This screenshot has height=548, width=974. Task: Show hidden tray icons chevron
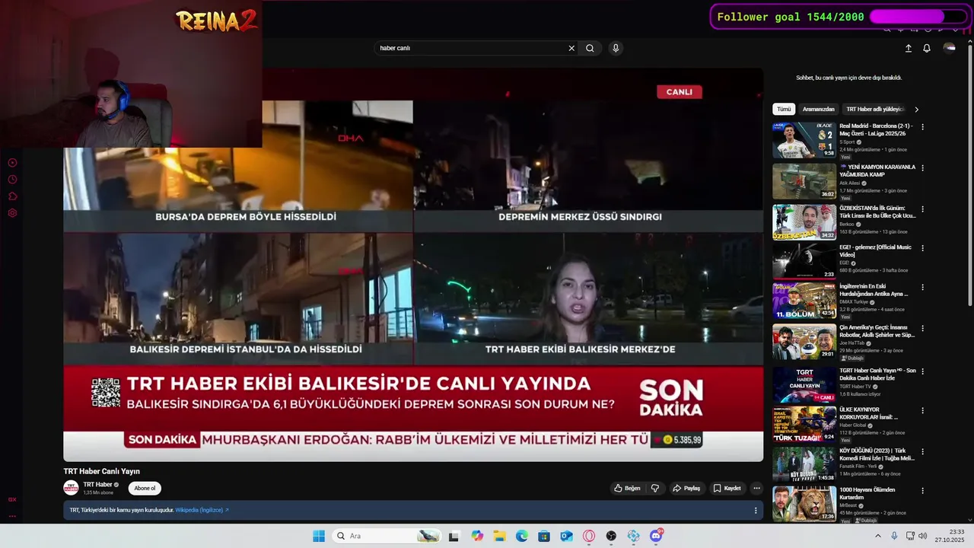tap(878, 536)
